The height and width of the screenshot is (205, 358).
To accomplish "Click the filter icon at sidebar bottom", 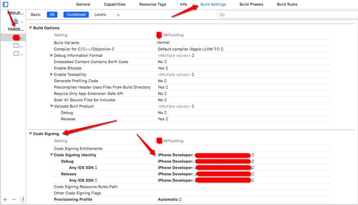I will coord(22,200).
